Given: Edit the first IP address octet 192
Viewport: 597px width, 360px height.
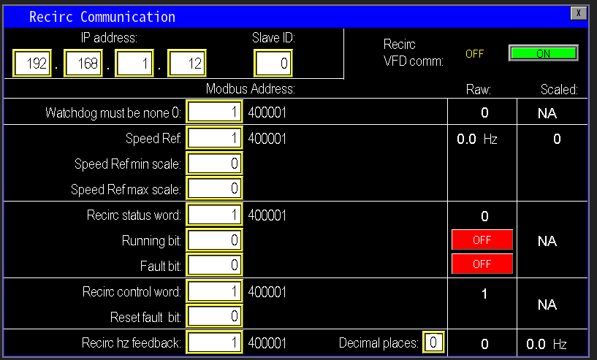Looking at the screenshot, I should click(x=32, y=64).
